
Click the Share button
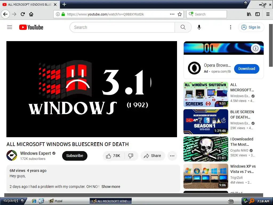coord(152,156)
